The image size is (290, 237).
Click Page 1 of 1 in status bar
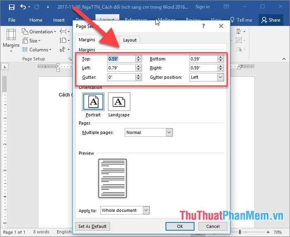pos(14,232)
